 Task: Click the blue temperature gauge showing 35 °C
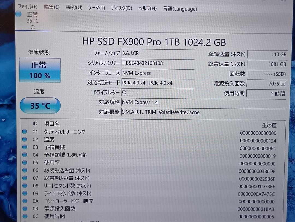coord(40,105)
